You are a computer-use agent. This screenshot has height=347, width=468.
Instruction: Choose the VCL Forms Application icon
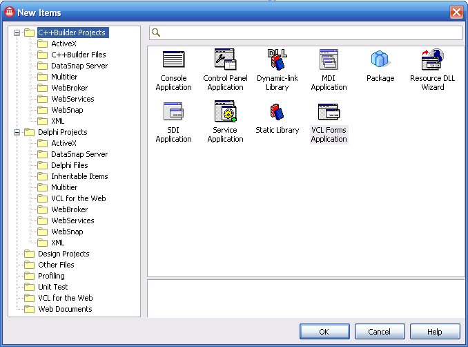point(329,112)
